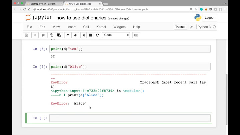Click the play-button extension icon
The image size is (240, 135).
(216, 9)
